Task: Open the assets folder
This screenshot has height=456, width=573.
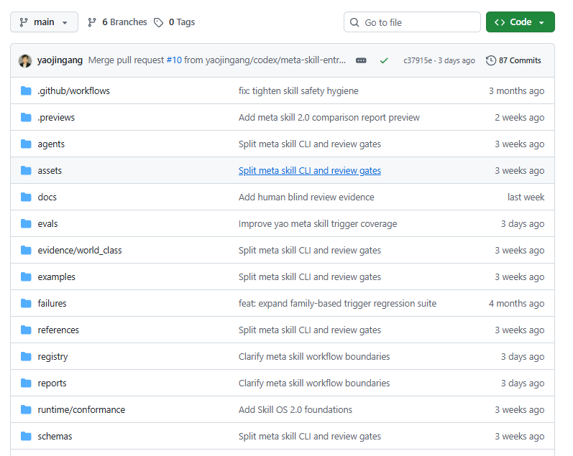Action: coord(50,170)
